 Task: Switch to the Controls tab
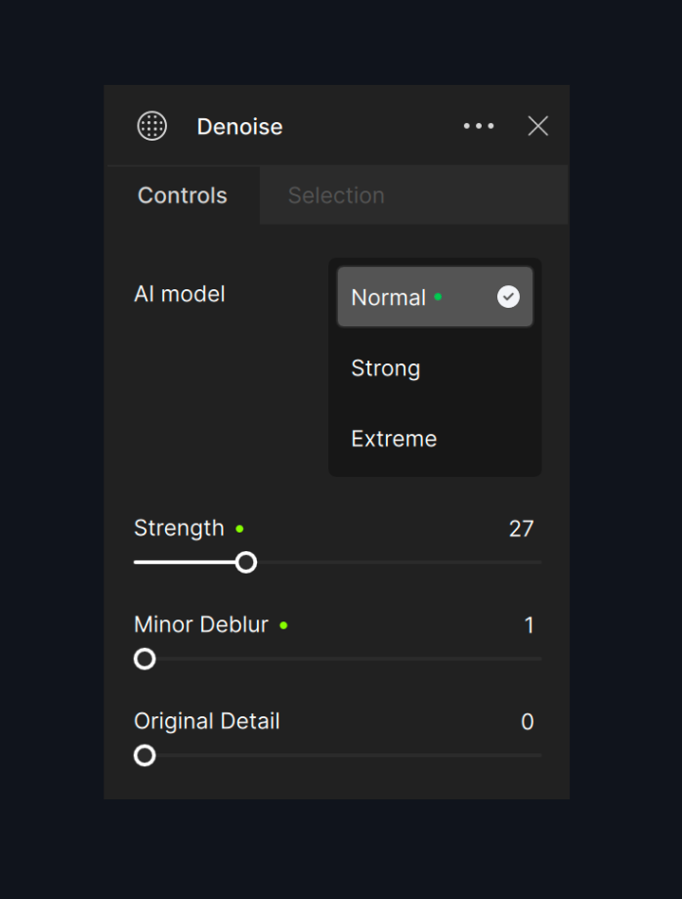183,195
